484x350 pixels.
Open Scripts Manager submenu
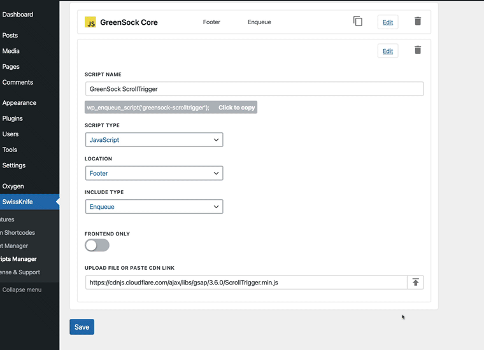pyautogui.click(x=18, y=259)
